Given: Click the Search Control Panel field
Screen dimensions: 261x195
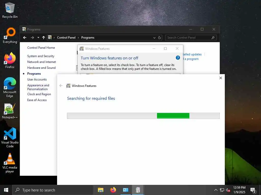Looking at the screenshot, I should coord(191,38).
